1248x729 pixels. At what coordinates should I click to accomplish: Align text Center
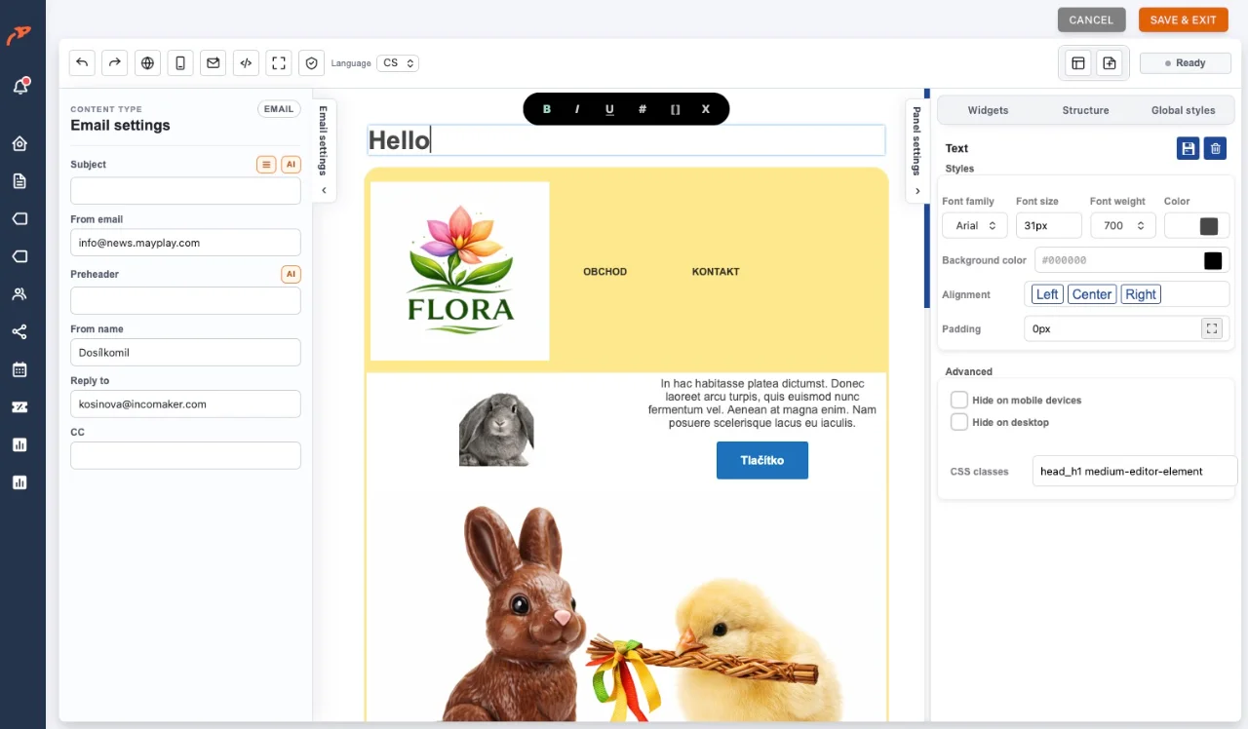pos(1092,294)
